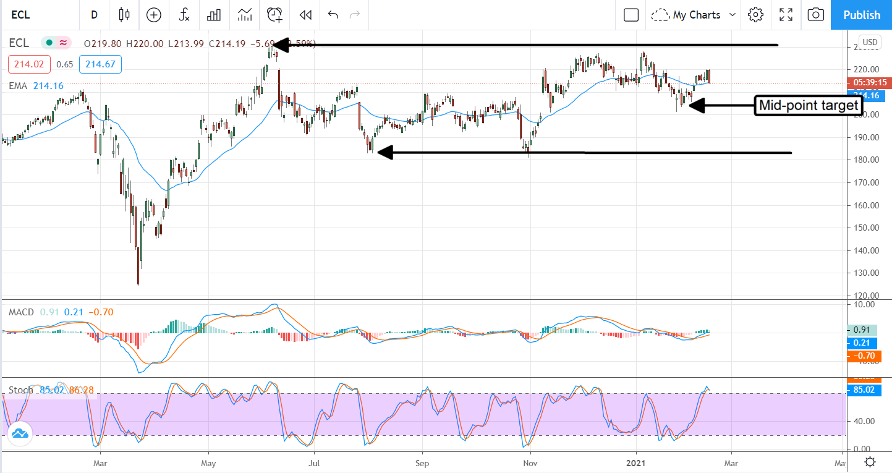Viewport: 892px width, 473px height.
Task: Open price scale settings gear at bottom right
Action: tap(870, 462)
